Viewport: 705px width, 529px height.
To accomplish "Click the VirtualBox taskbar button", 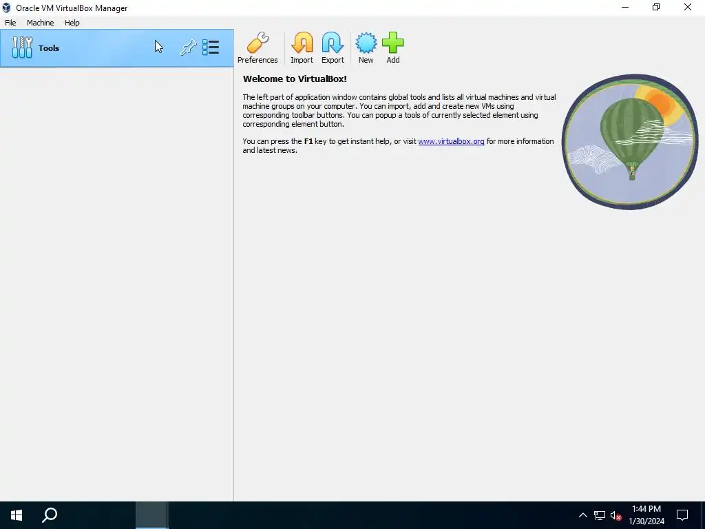I will tap(151, 515).
